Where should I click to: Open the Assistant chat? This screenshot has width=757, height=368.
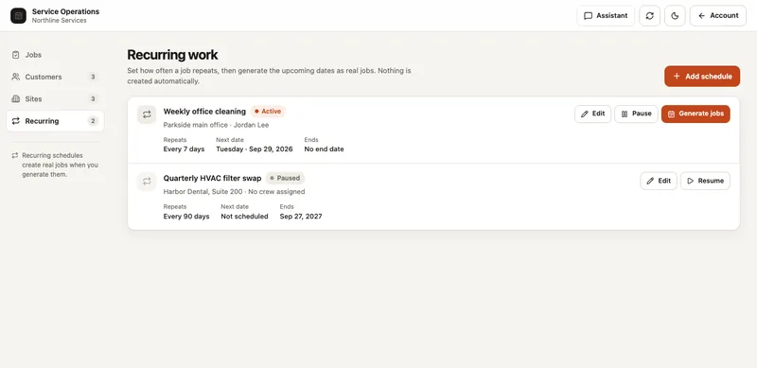click(606, 15)
